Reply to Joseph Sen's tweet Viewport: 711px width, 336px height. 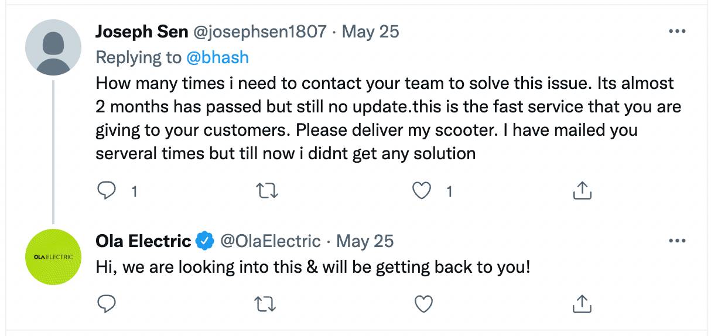(105, 191)
